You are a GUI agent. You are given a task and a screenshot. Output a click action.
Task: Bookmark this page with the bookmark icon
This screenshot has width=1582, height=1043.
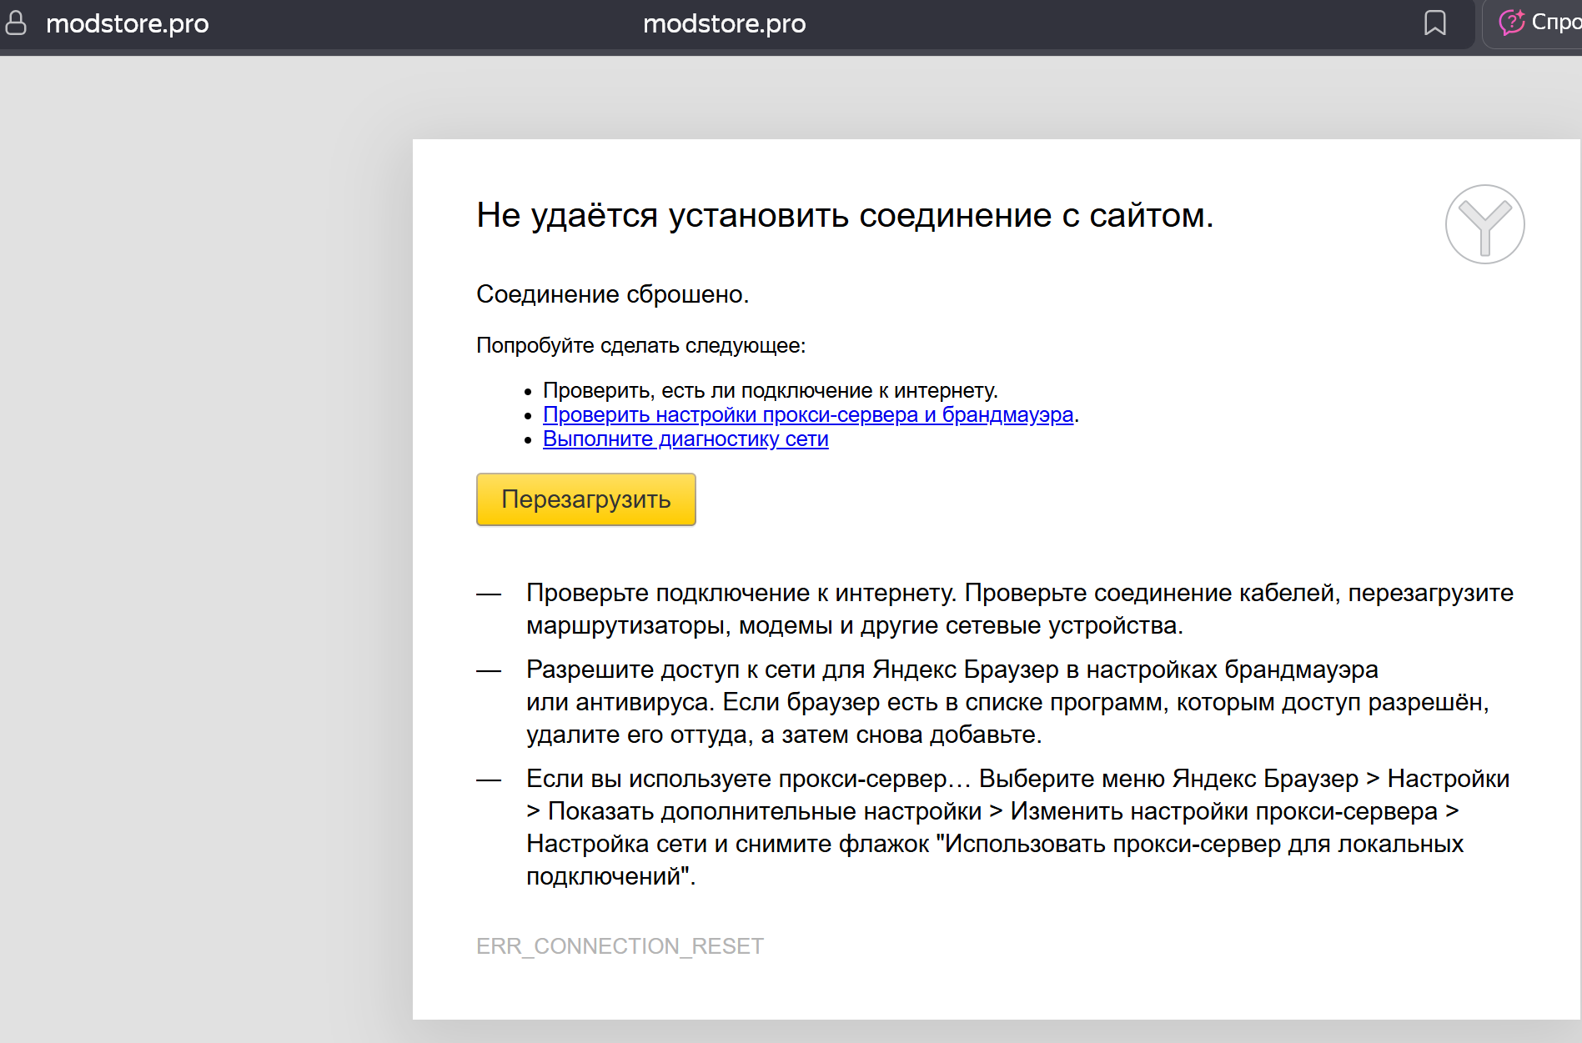(1434, 23)
